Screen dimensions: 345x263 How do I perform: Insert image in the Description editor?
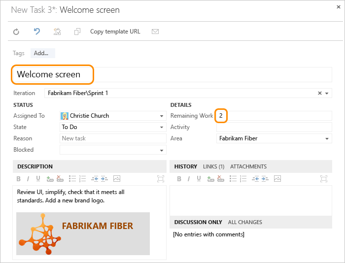117,179
